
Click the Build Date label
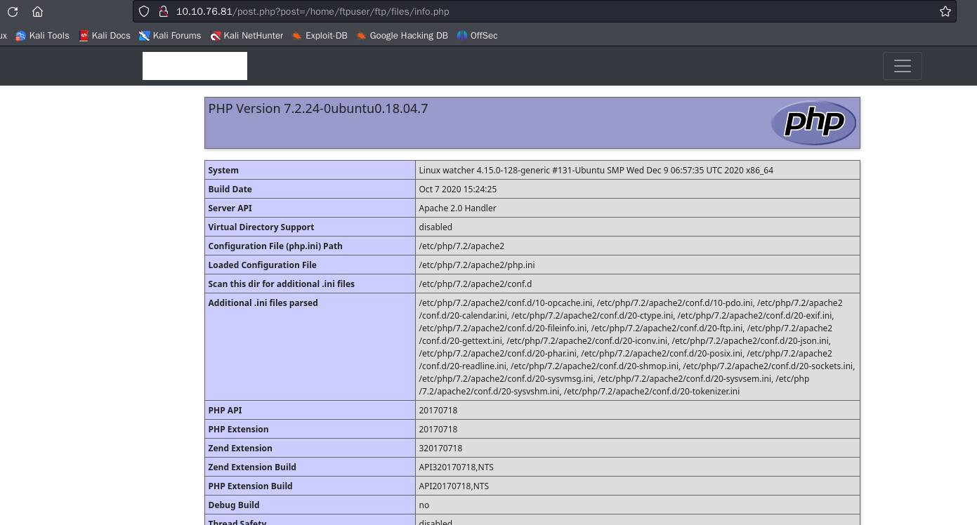coord(230,189)
